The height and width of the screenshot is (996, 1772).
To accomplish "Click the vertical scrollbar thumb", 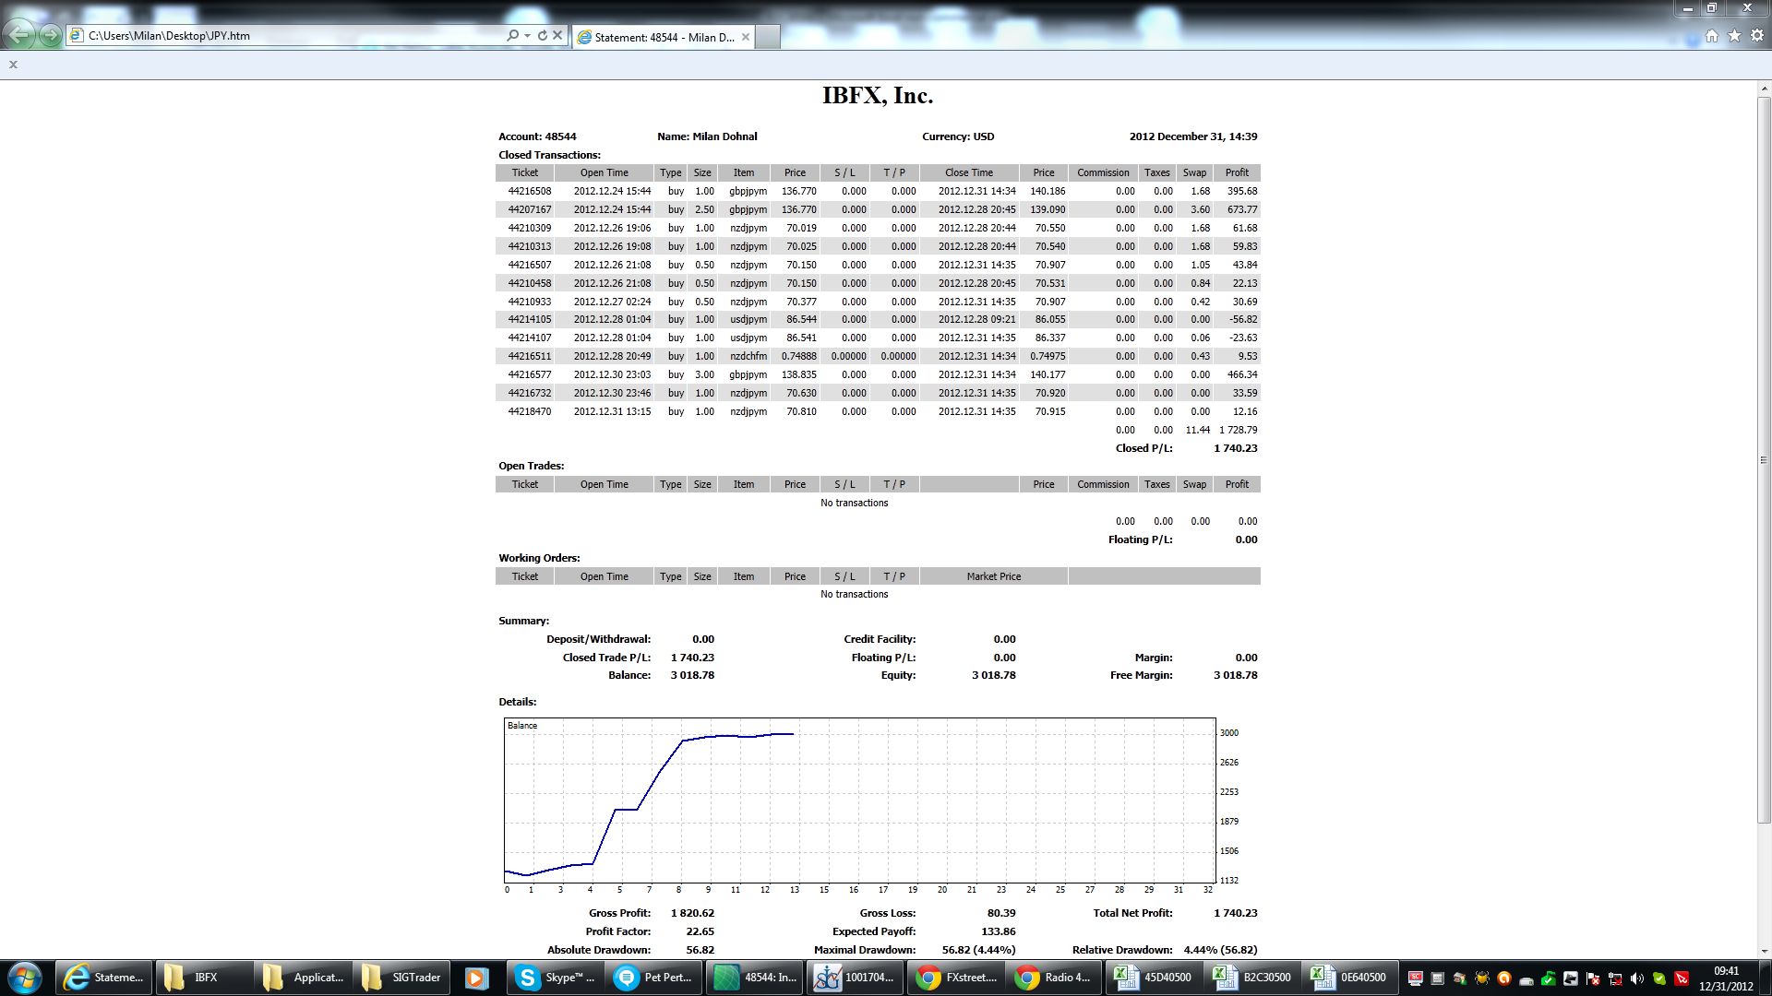I will point(1764,459).
